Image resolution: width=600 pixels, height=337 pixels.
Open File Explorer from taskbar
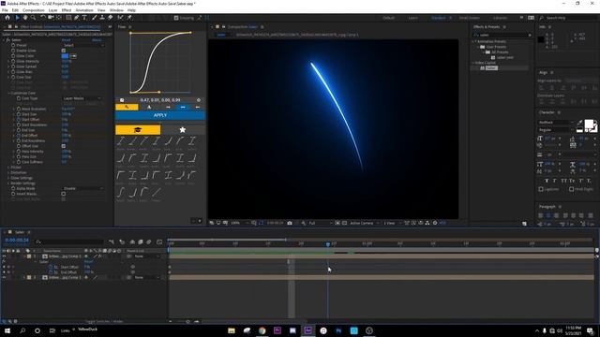[232, 330]
